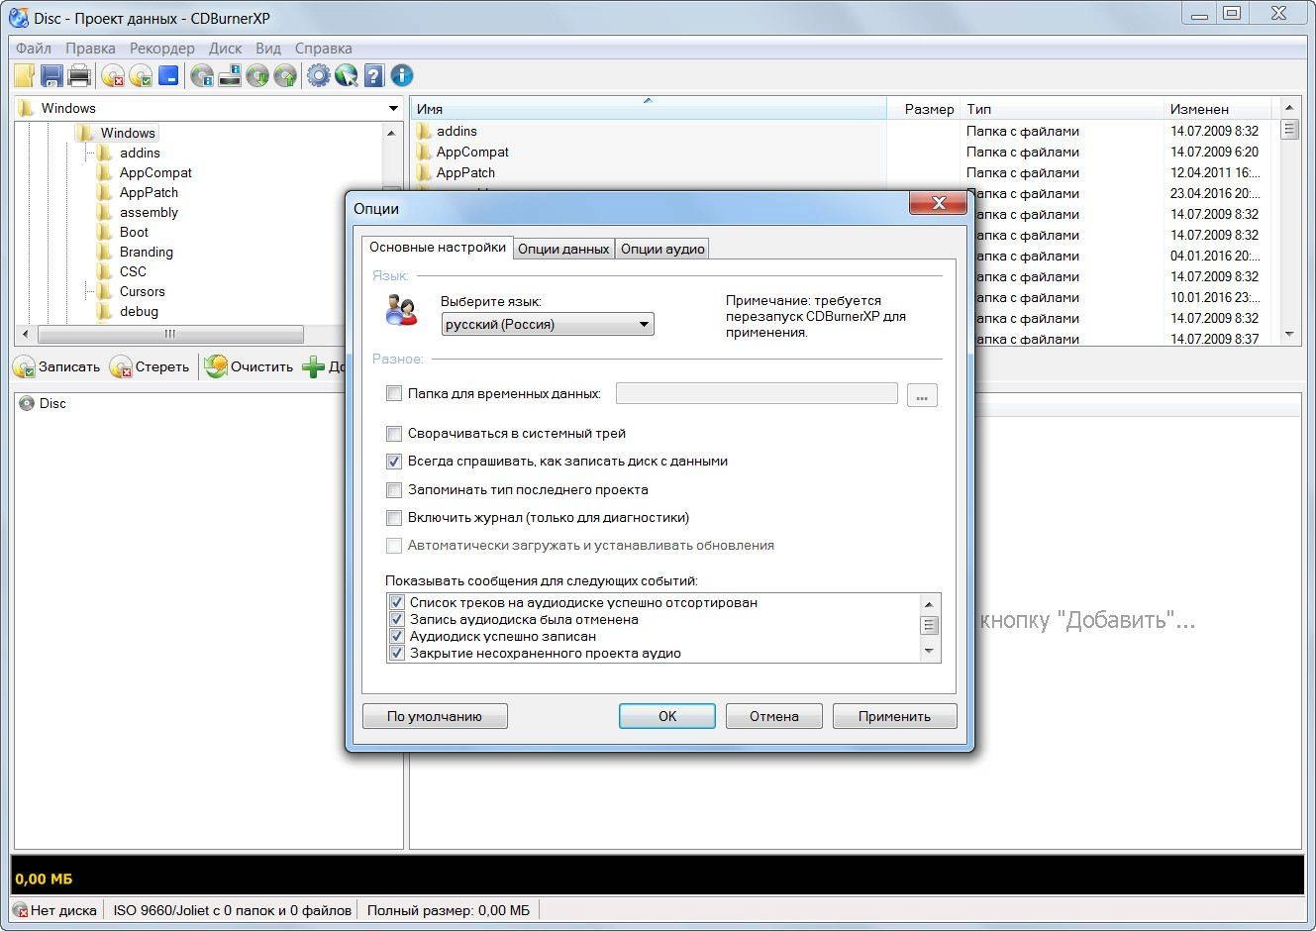Click the drive information toolbar icon
Image resolution: width=1316 pixels, height=931 pixels.
click(x=230, y=75)
